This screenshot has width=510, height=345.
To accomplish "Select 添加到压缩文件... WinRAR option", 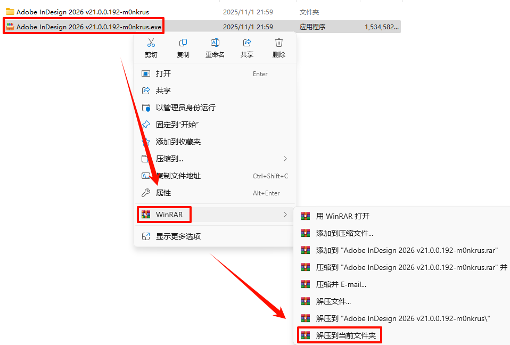I will coord(402,233).
